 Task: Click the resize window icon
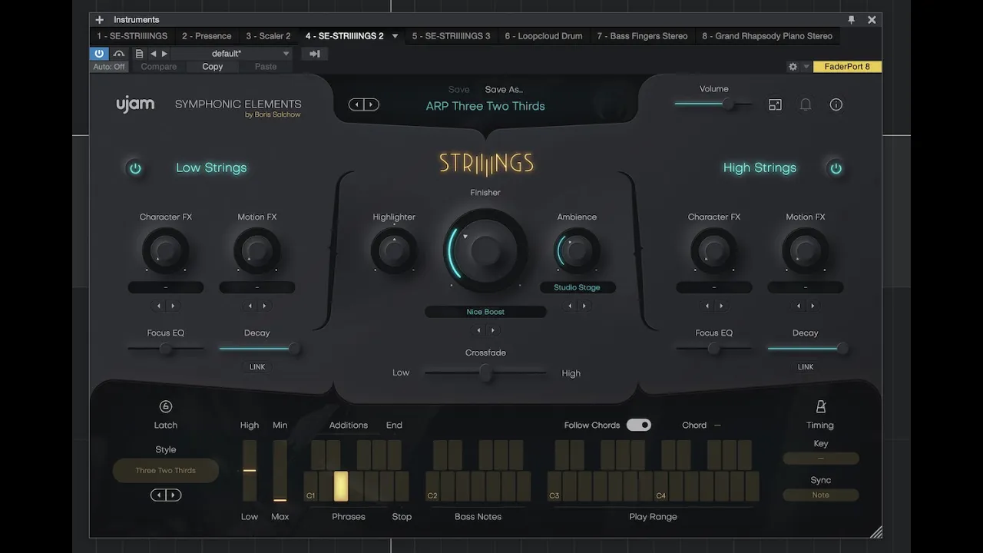[775, 104]
